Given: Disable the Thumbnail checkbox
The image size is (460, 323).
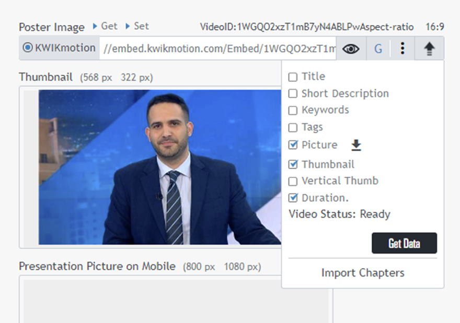Looking at the screenshot, I should click(293, 165).
